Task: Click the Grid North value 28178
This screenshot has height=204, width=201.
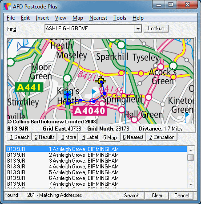Action: point(122,129)
